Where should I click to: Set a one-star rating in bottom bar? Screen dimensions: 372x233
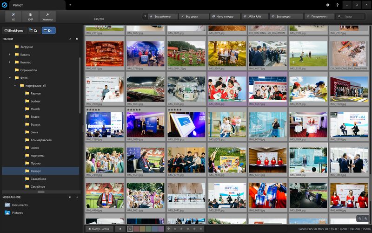[x=175, y=229]
